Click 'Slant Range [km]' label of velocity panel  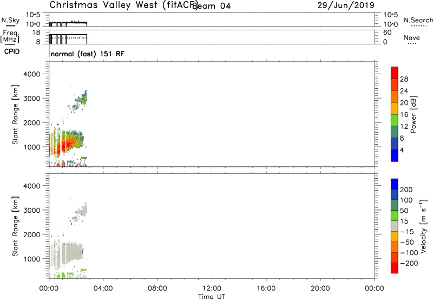(15, 226)
